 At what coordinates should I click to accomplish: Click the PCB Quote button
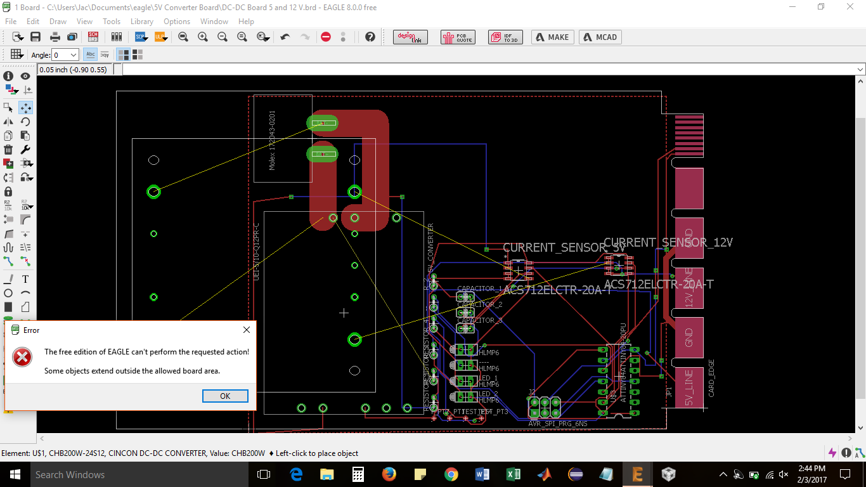pos(458,37)
